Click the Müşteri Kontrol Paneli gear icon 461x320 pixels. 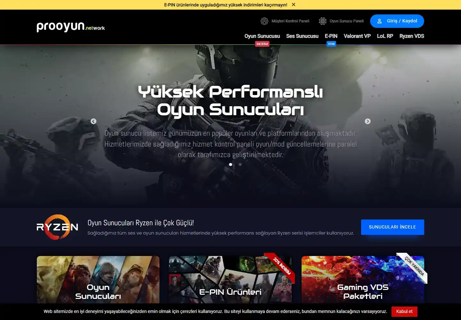[x=264, y=21]
